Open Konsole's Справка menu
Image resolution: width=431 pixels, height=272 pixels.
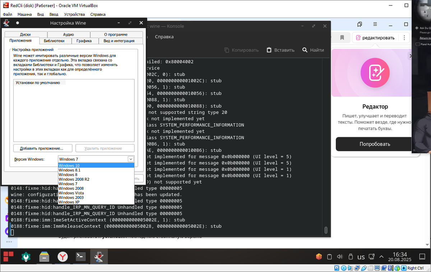click(x=164, y=37)
